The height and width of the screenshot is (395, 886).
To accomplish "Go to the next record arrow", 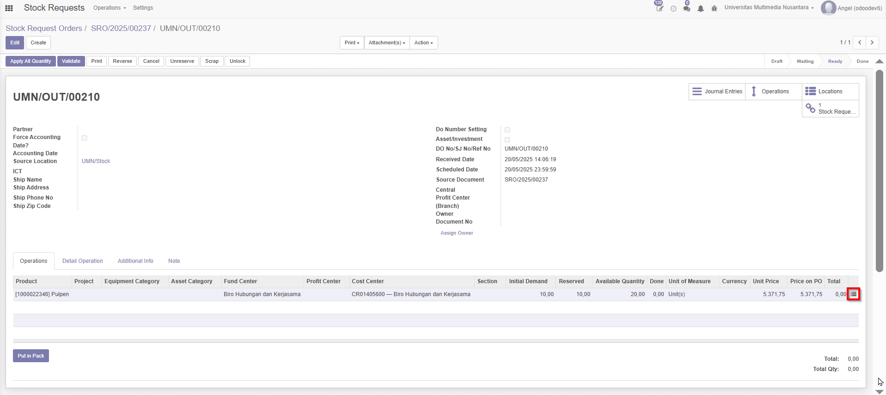I will tap(872, 43).
